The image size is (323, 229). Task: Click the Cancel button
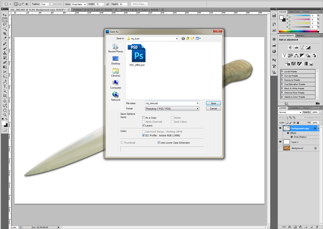click(x=214, y=108)
